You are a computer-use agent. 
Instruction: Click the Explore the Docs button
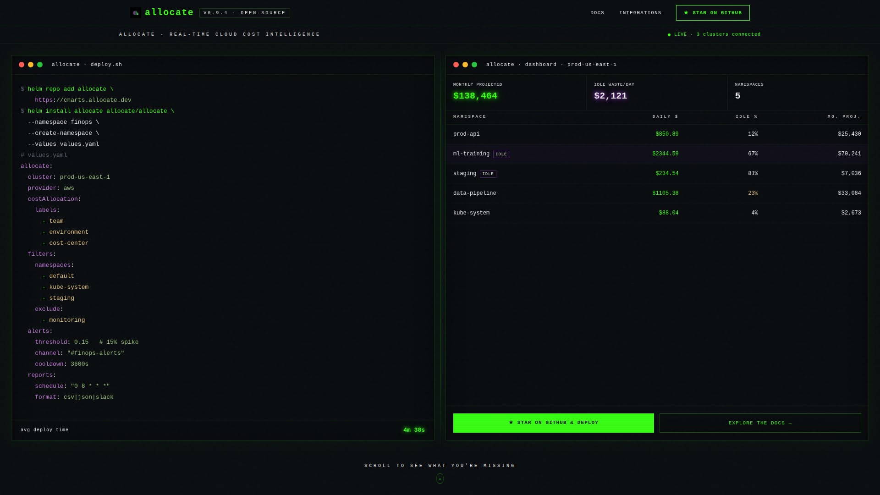point(760,423)
